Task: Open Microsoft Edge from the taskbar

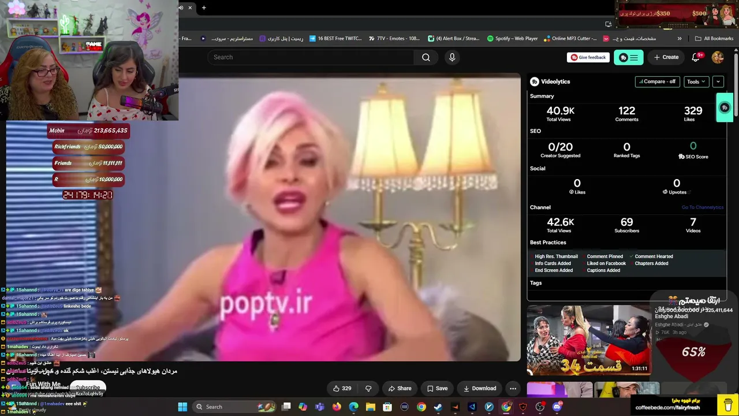Action: 353,407
